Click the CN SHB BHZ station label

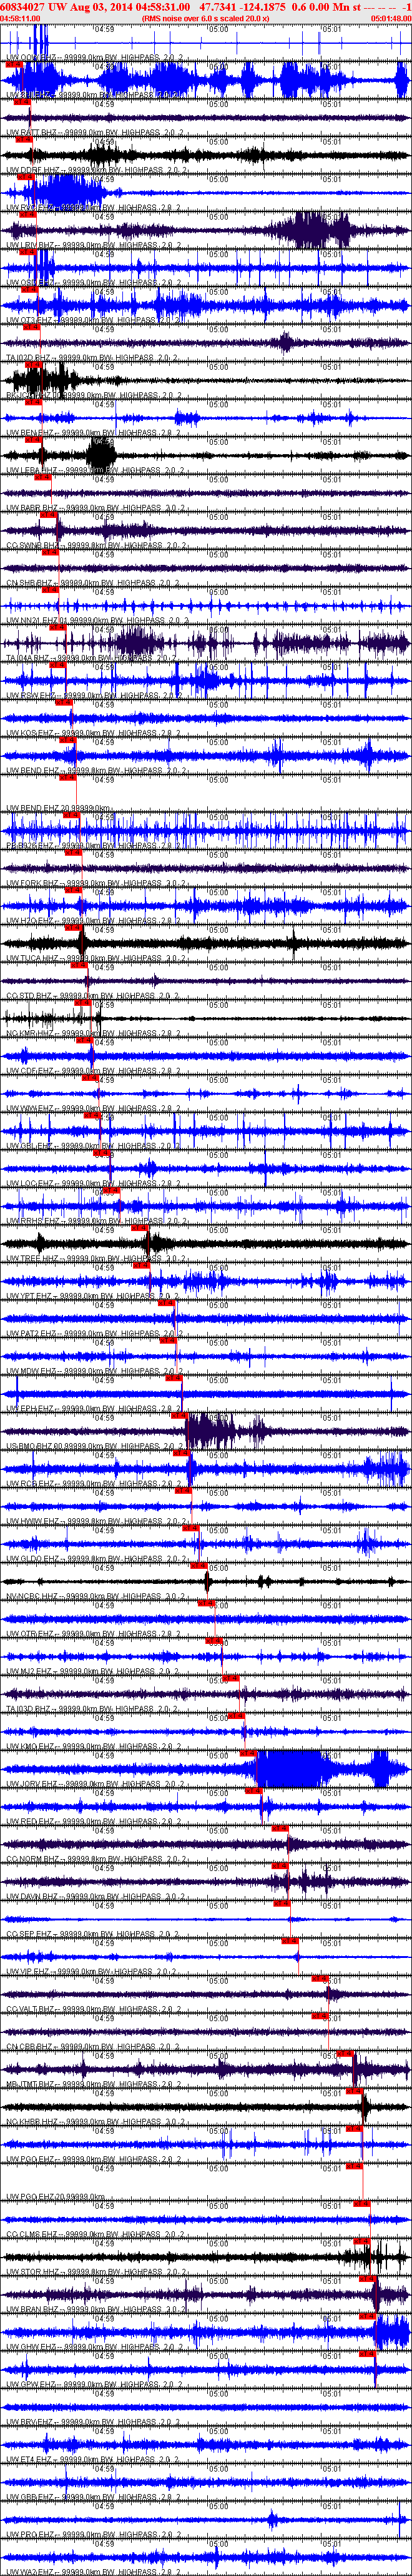[29, 583]
